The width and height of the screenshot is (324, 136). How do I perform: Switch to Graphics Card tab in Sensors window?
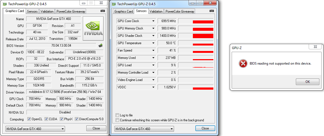coord(123,11)
